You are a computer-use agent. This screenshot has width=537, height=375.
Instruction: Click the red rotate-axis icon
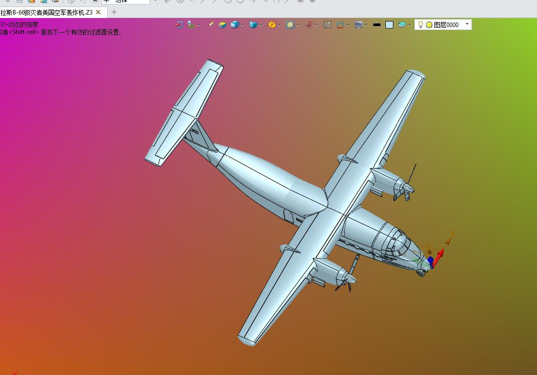(x=309, y=25)
